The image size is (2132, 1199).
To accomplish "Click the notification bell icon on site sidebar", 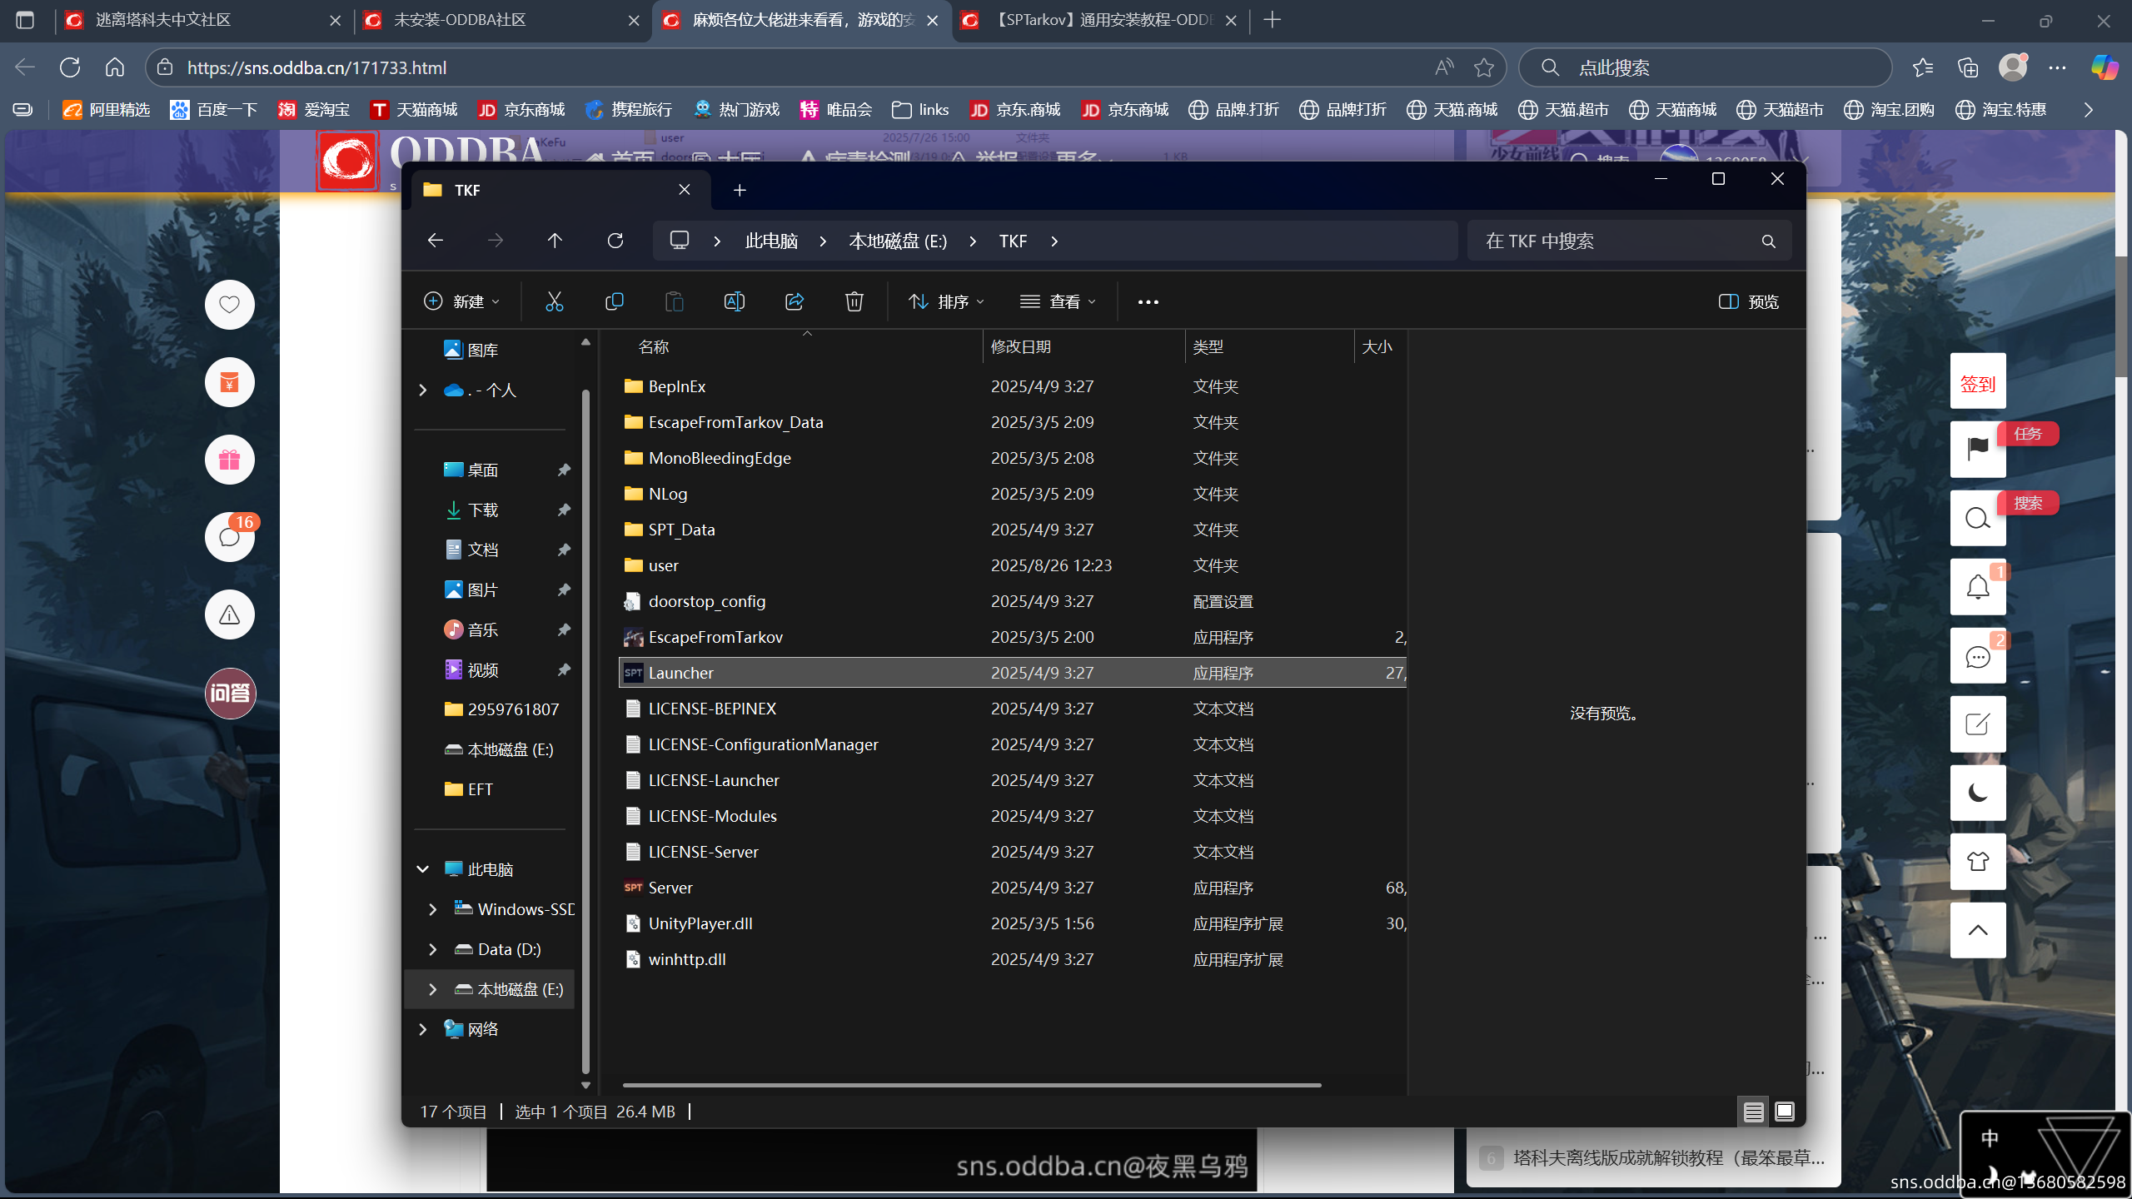I will (1978, 587).
